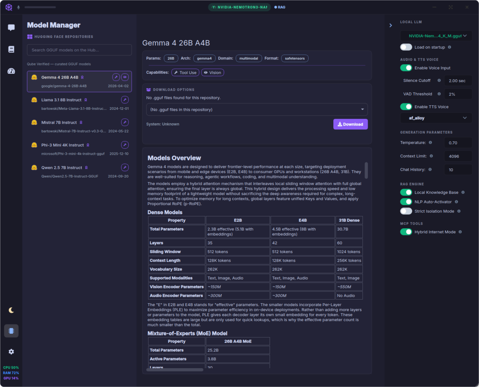
Task: Collapse the right settings panel chevron
Action: point(390,26)
